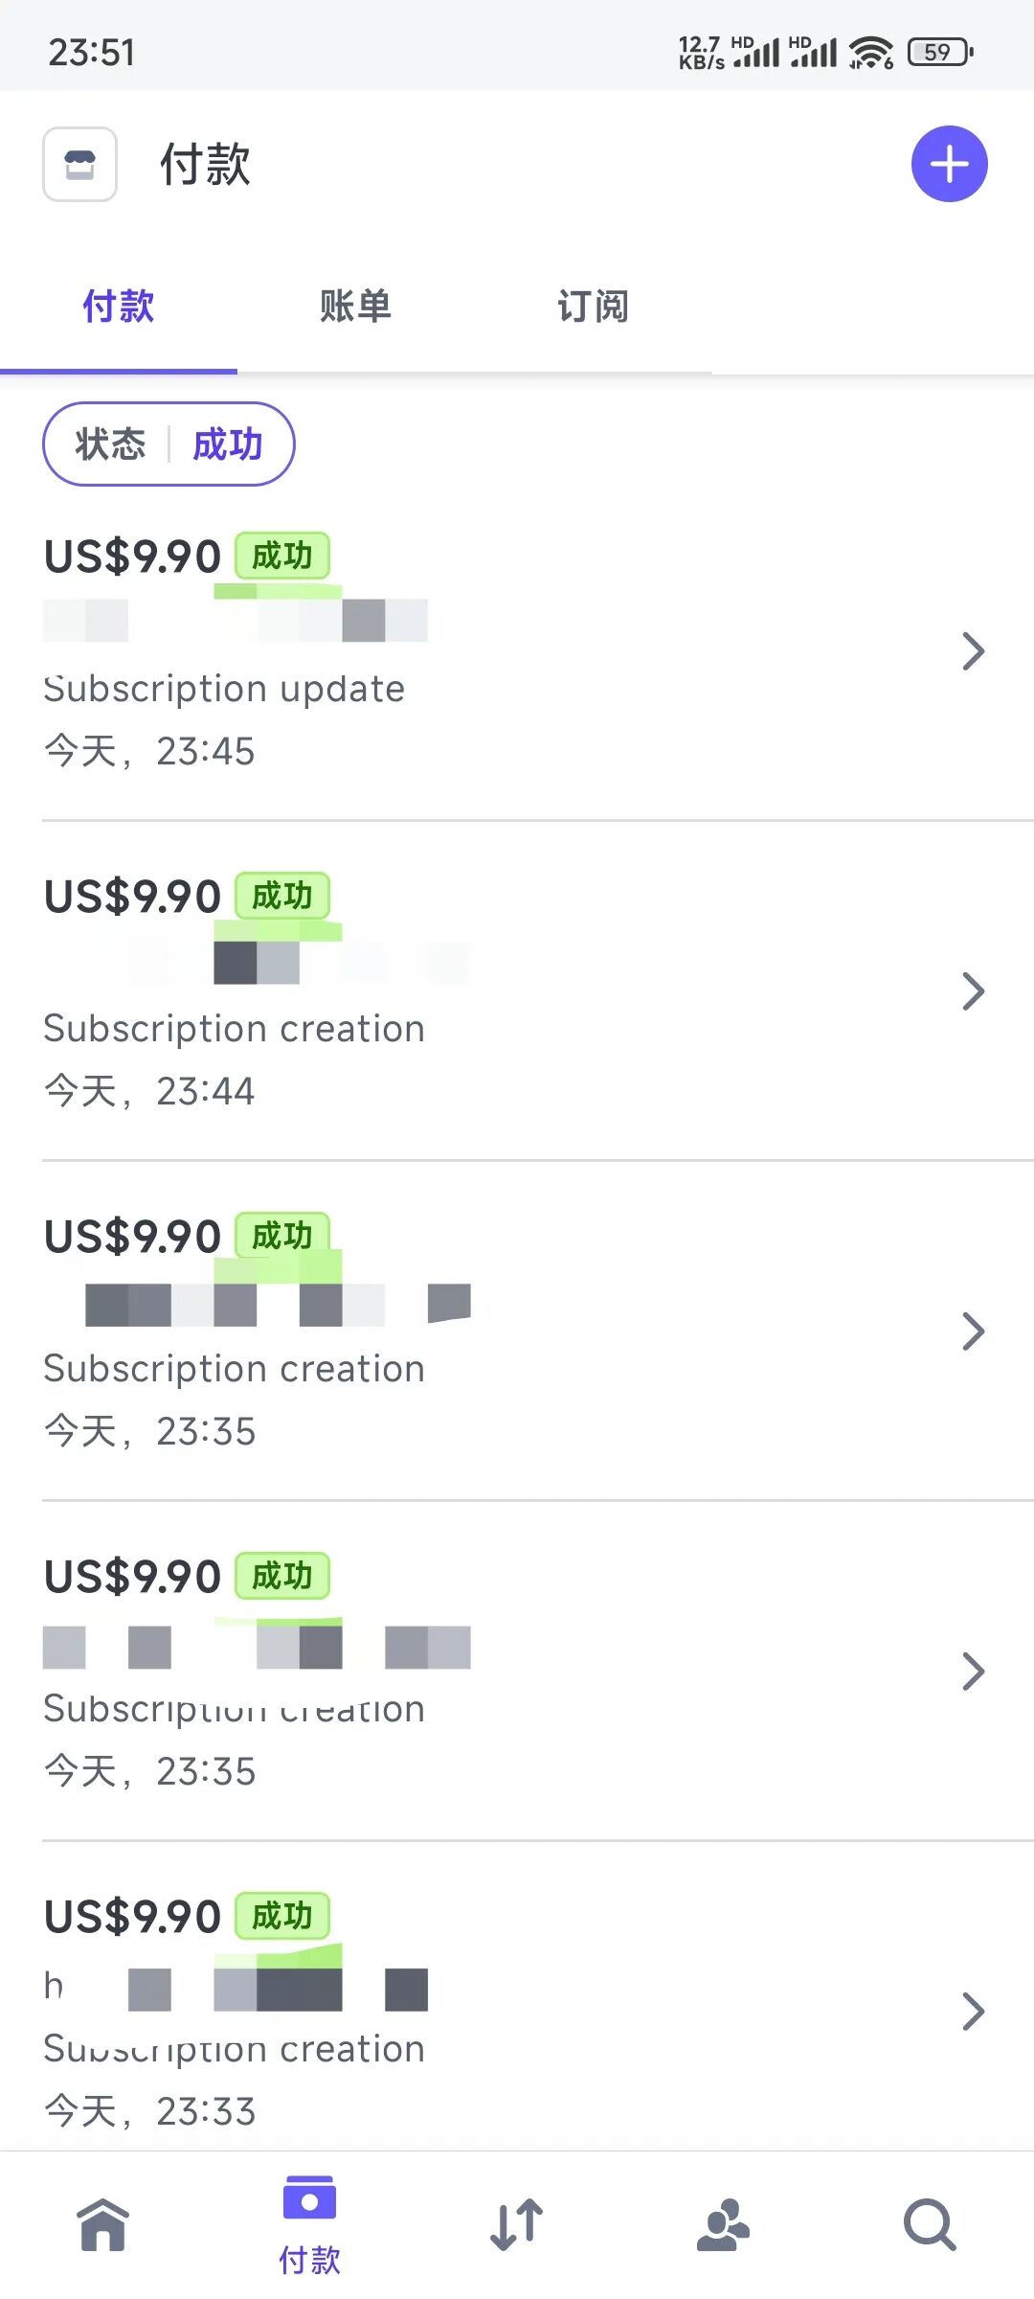
Task: Tap the Wi-Fi icon in status bar
Action: tap(870, 52)
